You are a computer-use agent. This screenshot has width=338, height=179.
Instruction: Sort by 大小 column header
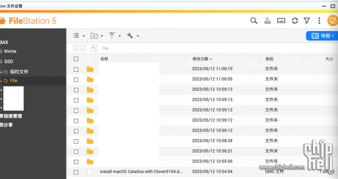pyautogui.click(x=329, y=59)
